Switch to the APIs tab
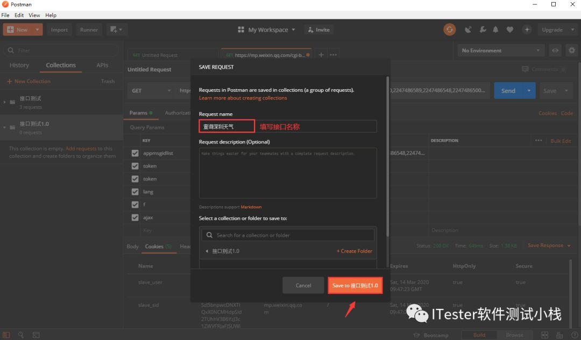581x340 pixels. coord(102,65)
